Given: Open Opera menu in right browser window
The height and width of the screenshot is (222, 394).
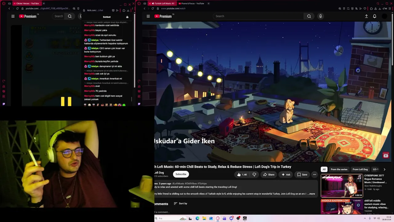Looking at the screenshot, I should click(x=139, y=3).
